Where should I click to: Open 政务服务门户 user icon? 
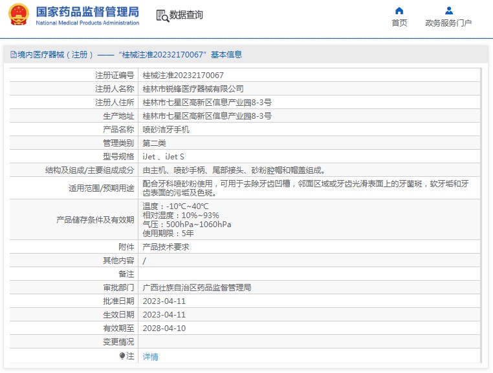coord(449,11)
